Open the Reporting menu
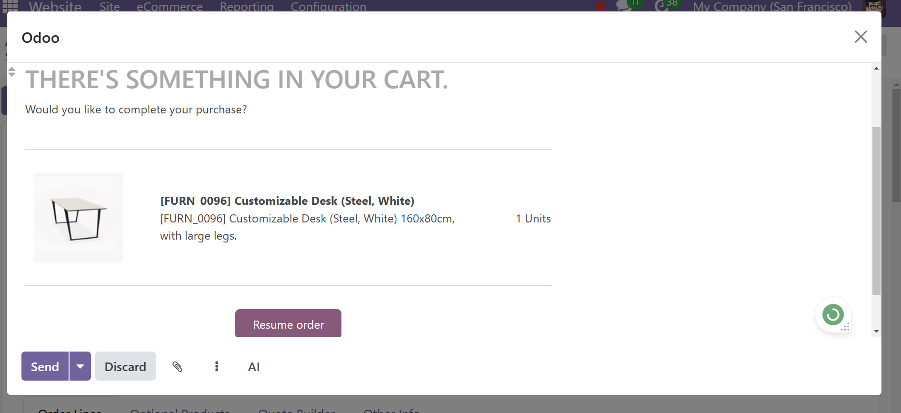 247,6
